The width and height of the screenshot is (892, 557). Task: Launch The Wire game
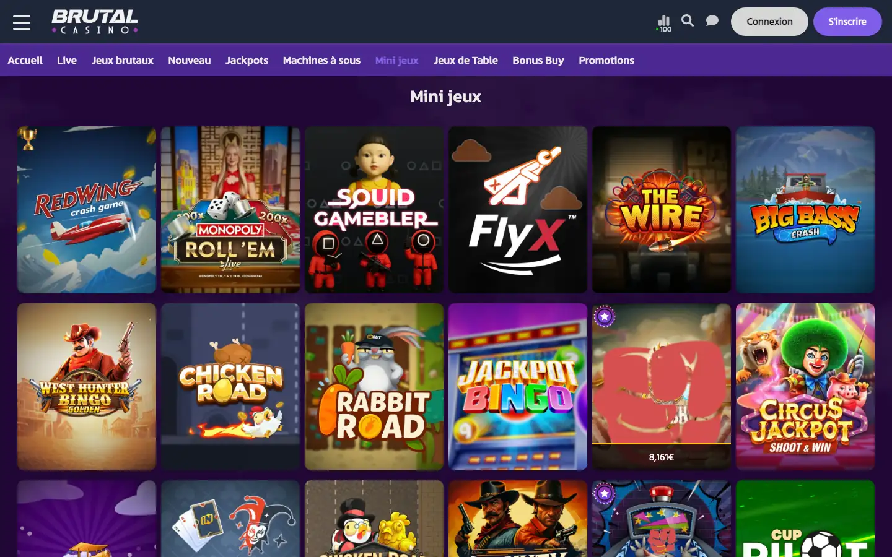(x=662, y=210)
